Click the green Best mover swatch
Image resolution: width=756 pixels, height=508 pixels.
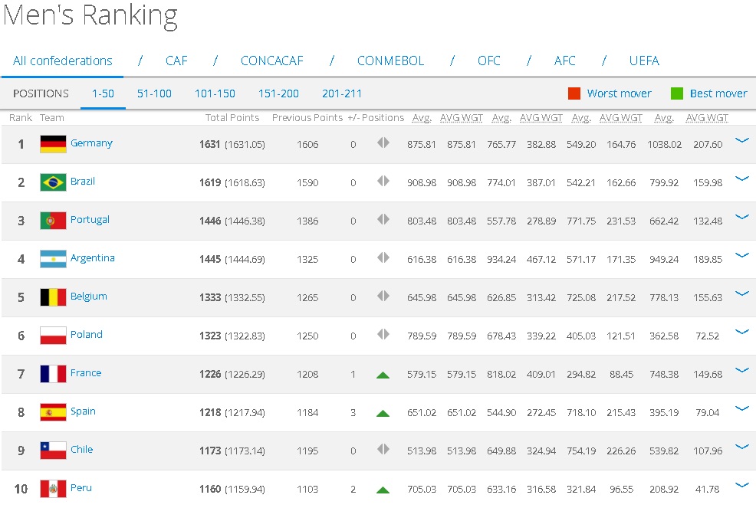click(676, 93)
